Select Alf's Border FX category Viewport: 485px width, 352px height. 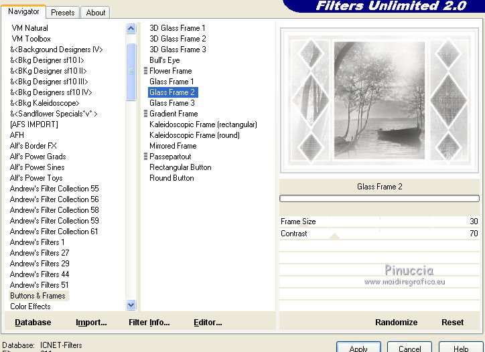coord(33,146)
